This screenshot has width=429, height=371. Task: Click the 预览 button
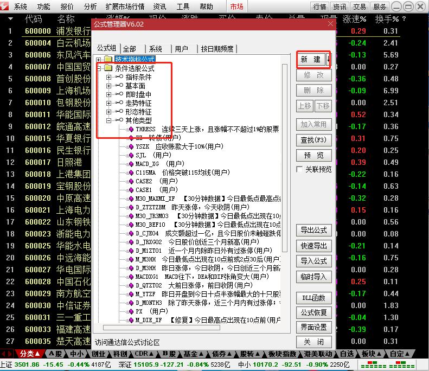coord(314,156)
